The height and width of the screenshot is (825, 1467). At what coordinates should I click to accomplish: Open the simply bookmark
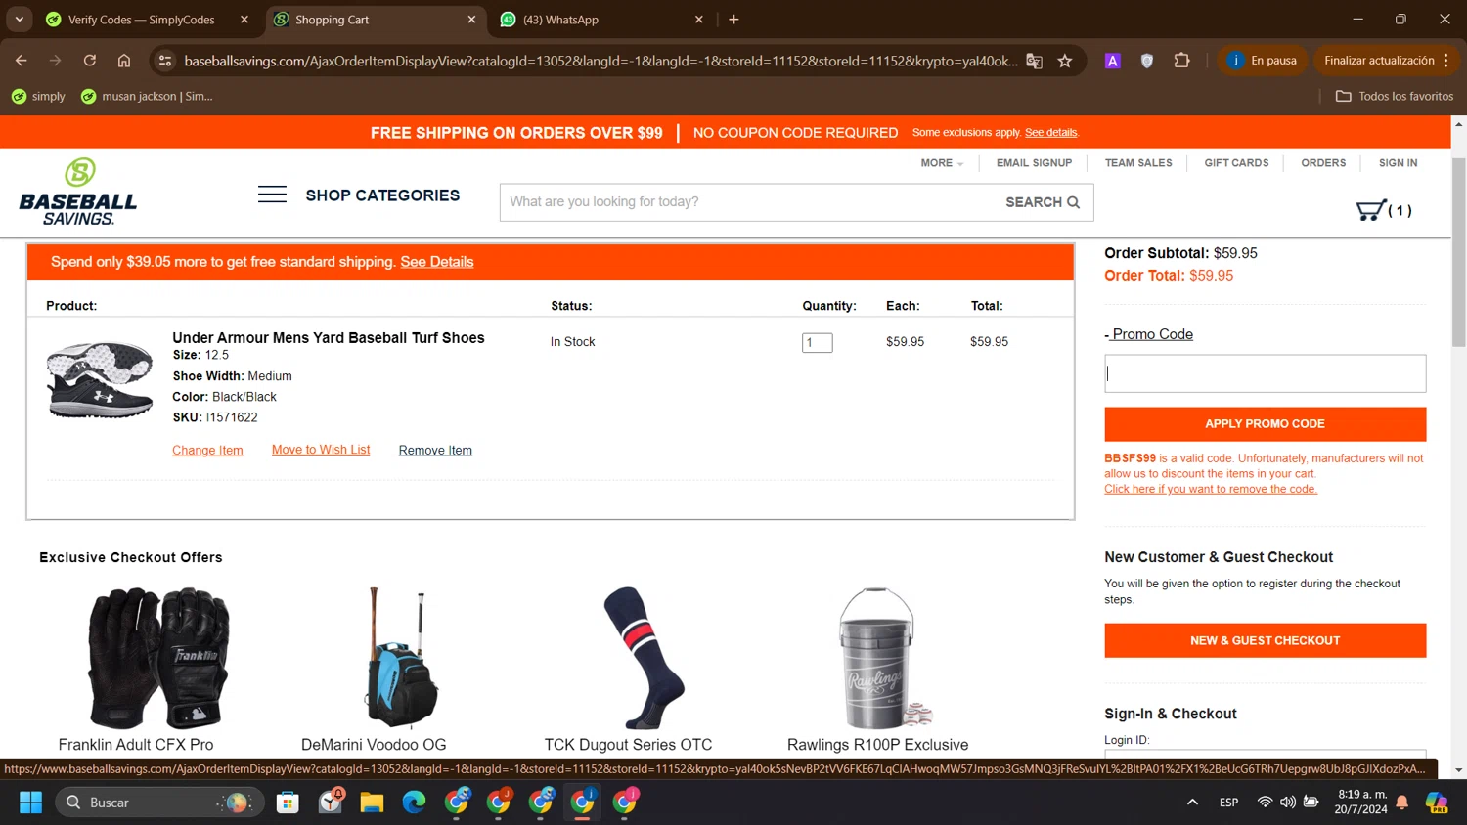38,96
